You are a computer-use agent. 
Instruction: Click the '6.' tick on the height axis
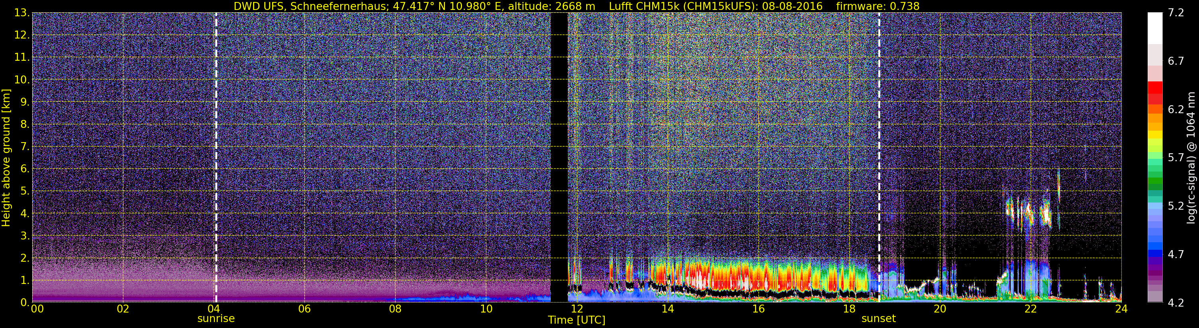pos(25,169)
